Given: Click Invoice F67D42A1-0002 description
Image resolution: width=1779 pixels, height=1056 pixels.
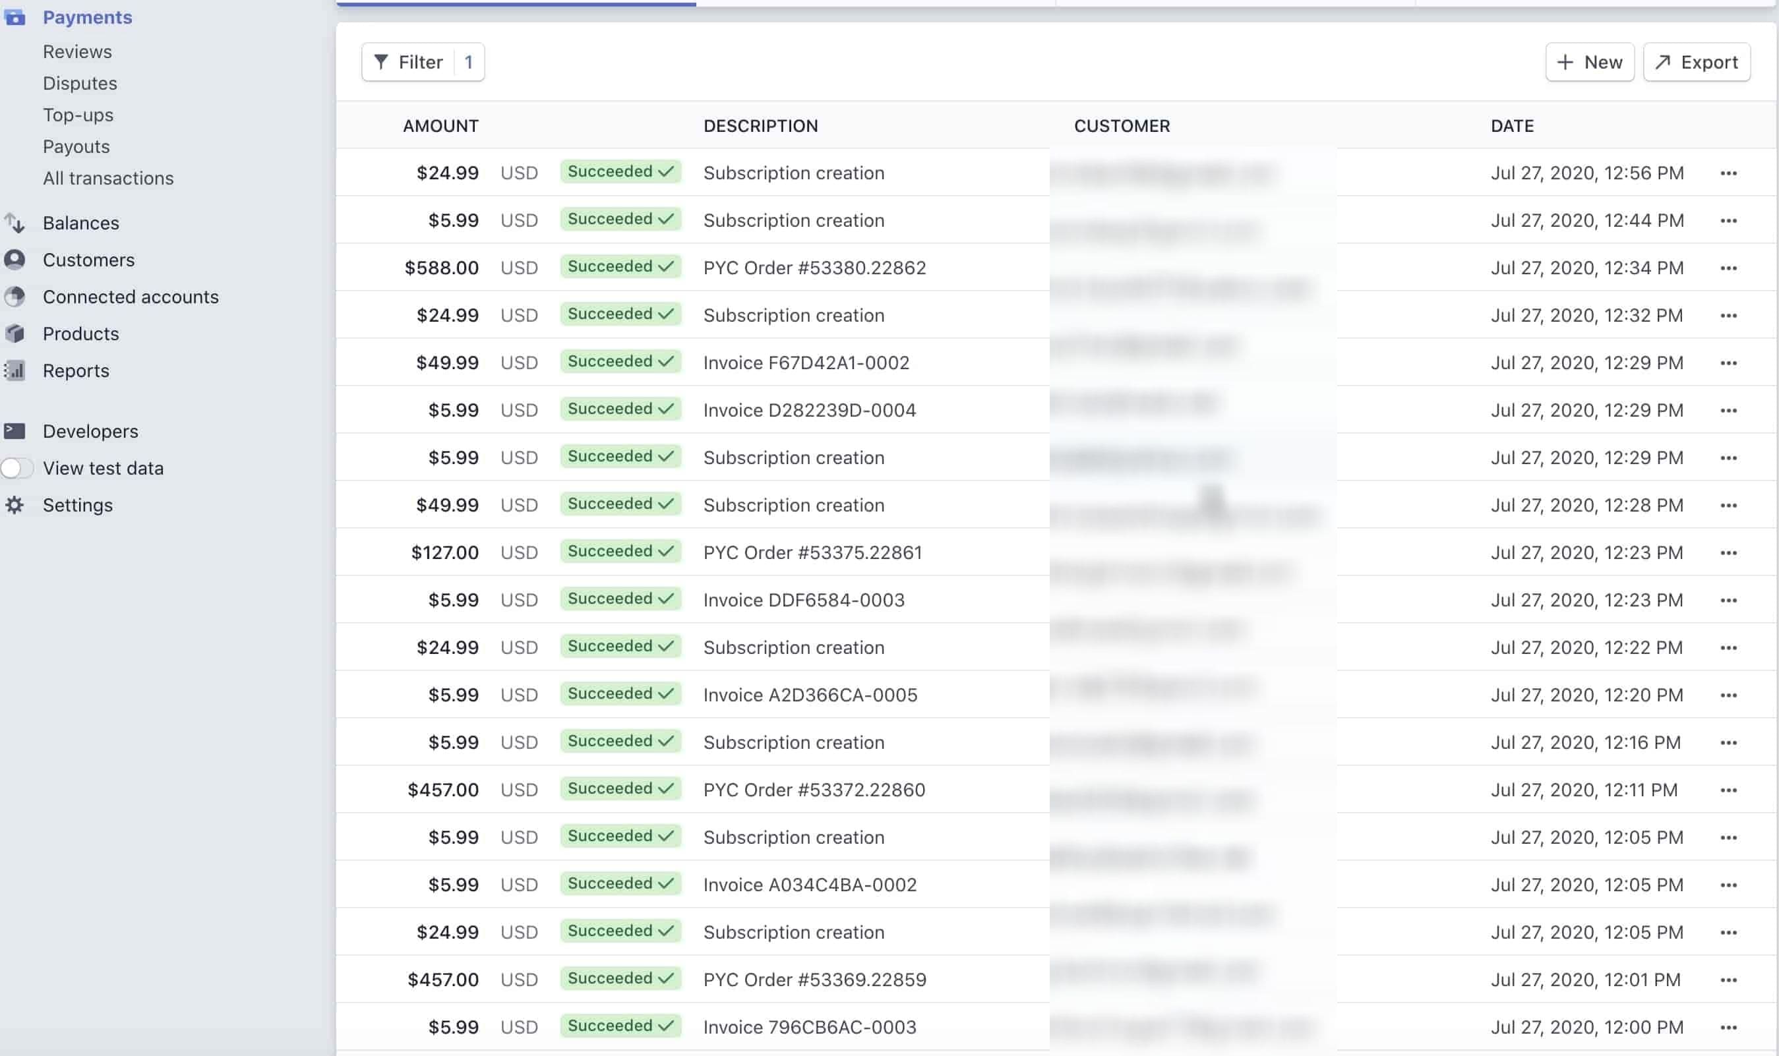Looking at the screenshot, I should coord(806,363).
